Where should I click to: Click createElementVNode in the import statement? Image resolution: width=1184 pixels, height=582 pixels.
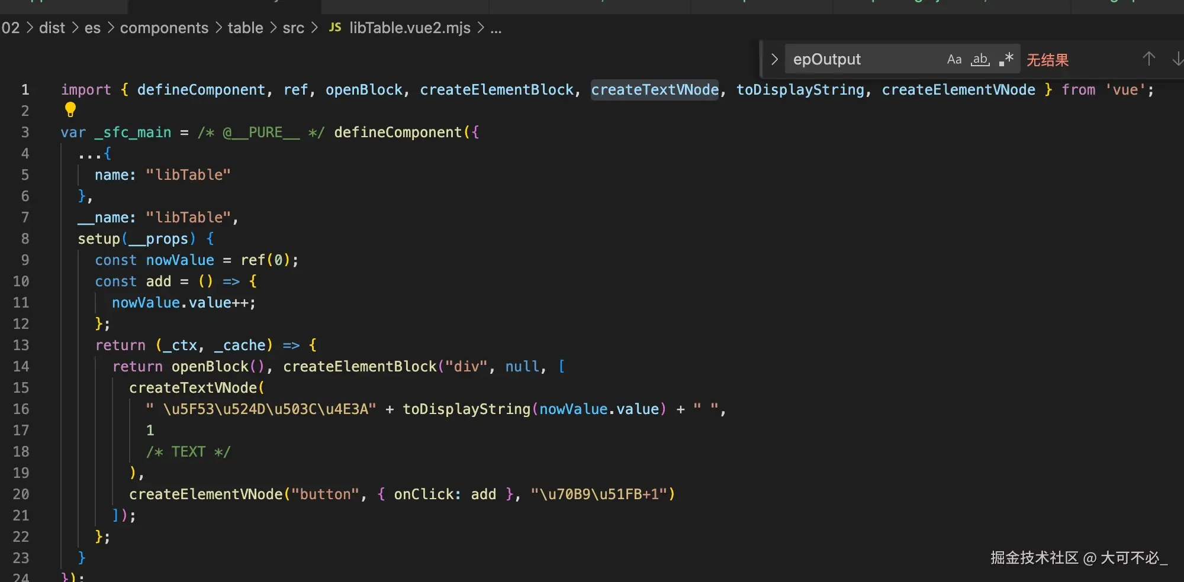tap(958, 89)
